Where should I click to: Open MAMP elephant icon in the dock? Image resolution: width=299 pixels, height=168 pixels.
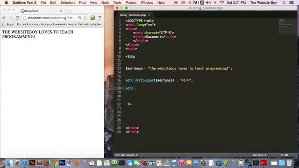241,163
